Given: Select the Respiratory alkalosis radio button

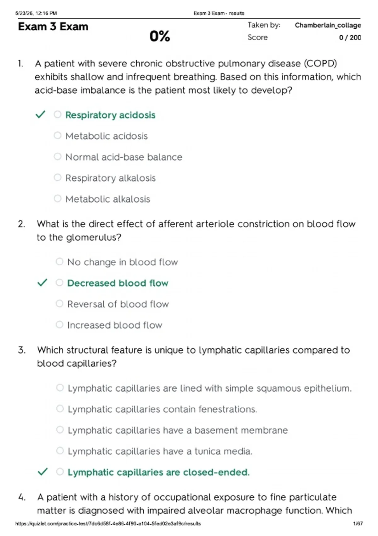Looking at the screenshot, I should pyautogui.click(x=57, y=178).
